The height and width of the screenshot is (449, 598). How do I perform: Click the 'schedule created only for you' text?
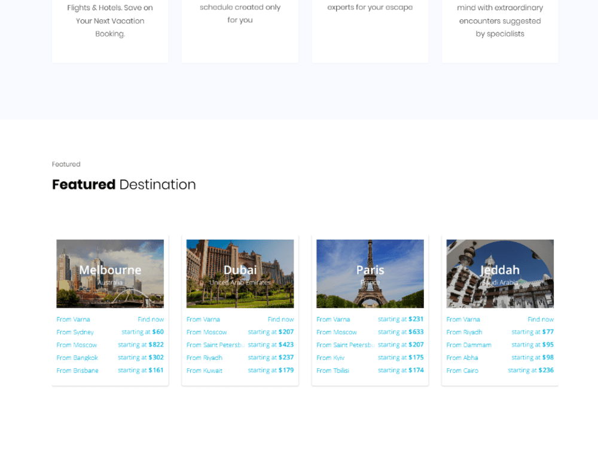[240, 13]
